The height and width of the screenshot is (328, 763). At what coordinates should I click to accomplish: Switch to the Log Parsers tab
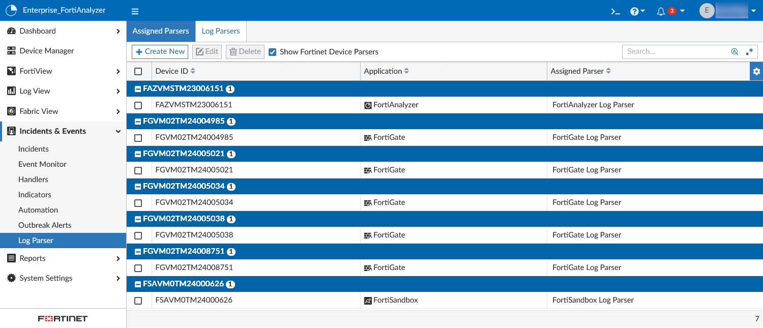(x=221, y=31)
